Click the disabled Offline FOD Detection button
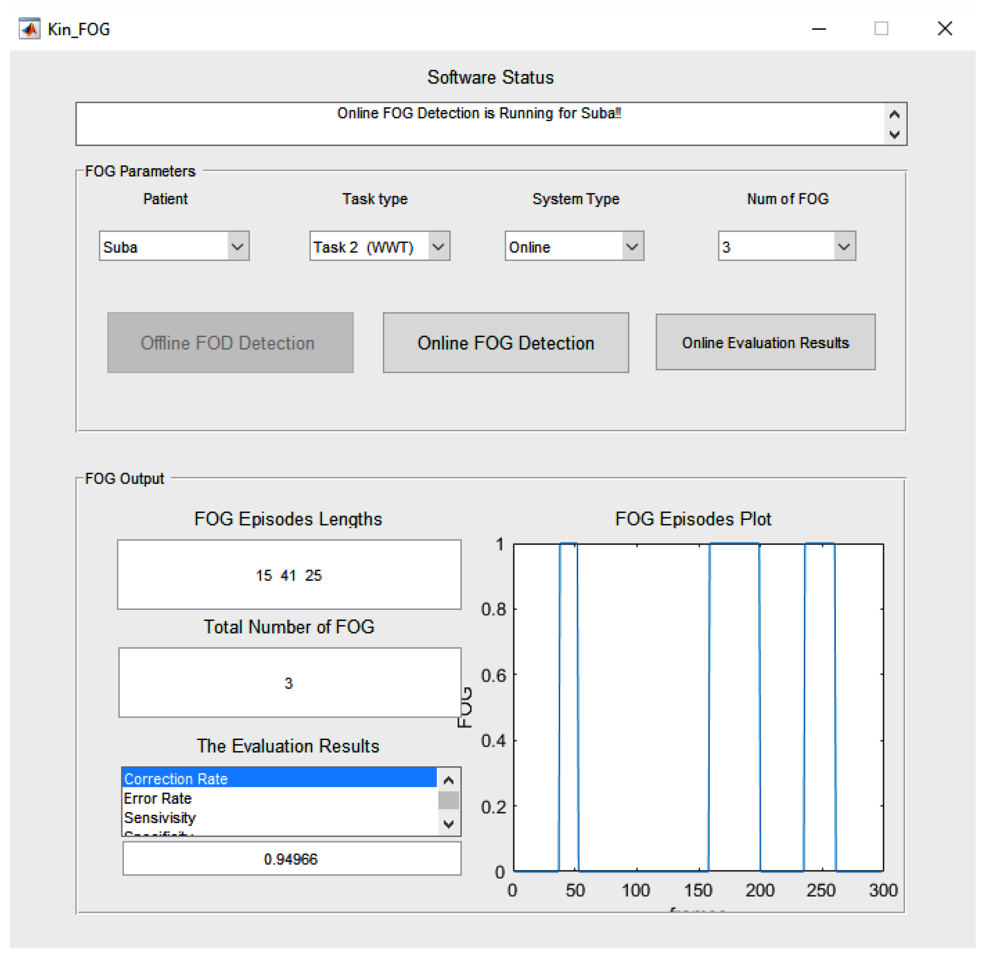Image resolution: width=986 pixels, height=957 pixels. coord(230,342)
